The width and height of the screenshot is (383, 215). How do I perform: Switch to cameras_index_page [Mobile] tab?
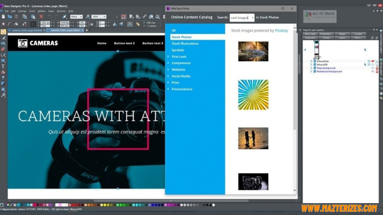(27, 30)
